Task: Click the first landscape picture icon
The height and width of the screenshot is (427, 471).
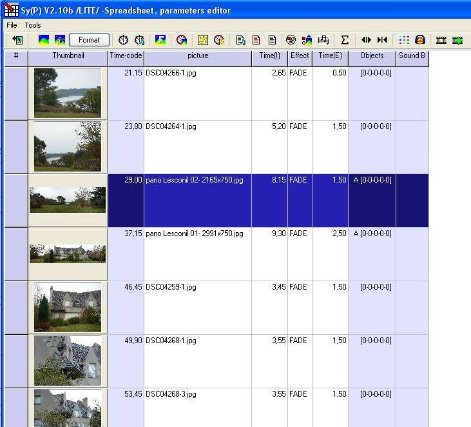Action: (44, 40)
